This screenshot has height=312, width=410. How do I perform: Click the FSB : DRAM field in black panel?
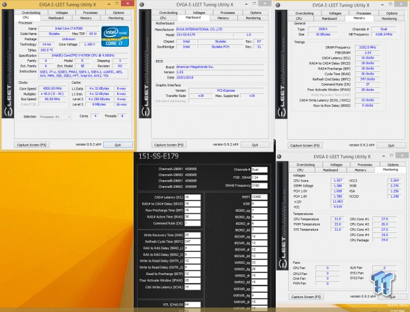pos(259,177)
